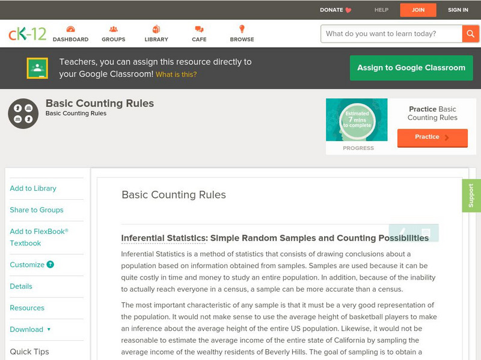Open the Resources link
The height and width of the screenshot is (360, 481).
pyautogui.click(x=27, y=308)
